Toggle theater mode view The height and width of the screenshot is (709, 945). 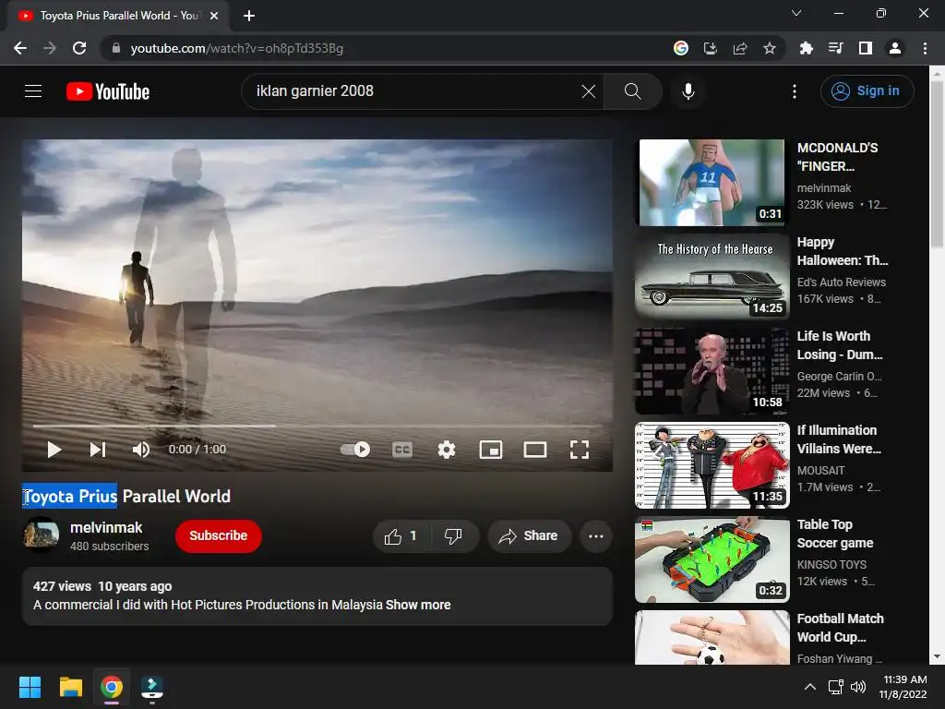(534, 450)
